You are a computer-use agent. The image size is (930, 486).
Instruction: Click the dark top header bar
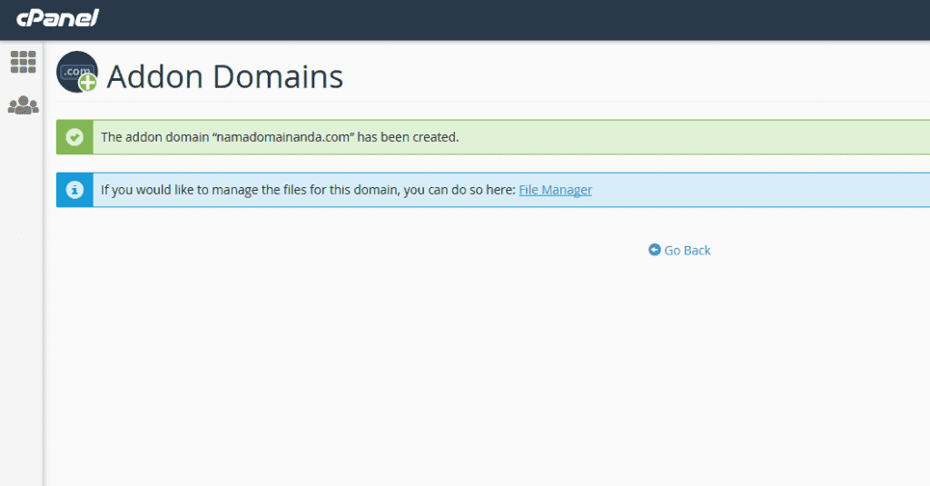click(x=510, y=20)
